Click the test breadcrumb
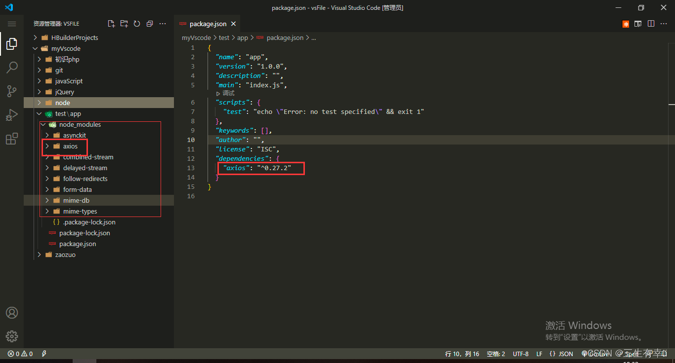The image size is (675, 363). tap(224, 37)
